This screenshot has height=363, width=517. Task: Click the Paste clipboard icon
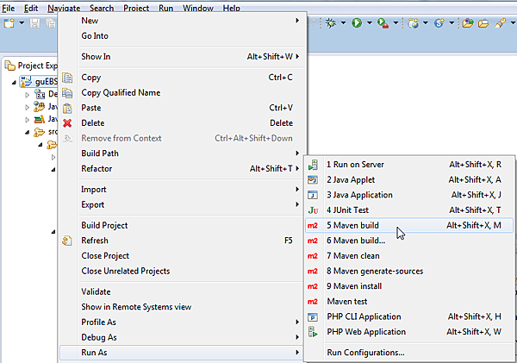point(67,108)
